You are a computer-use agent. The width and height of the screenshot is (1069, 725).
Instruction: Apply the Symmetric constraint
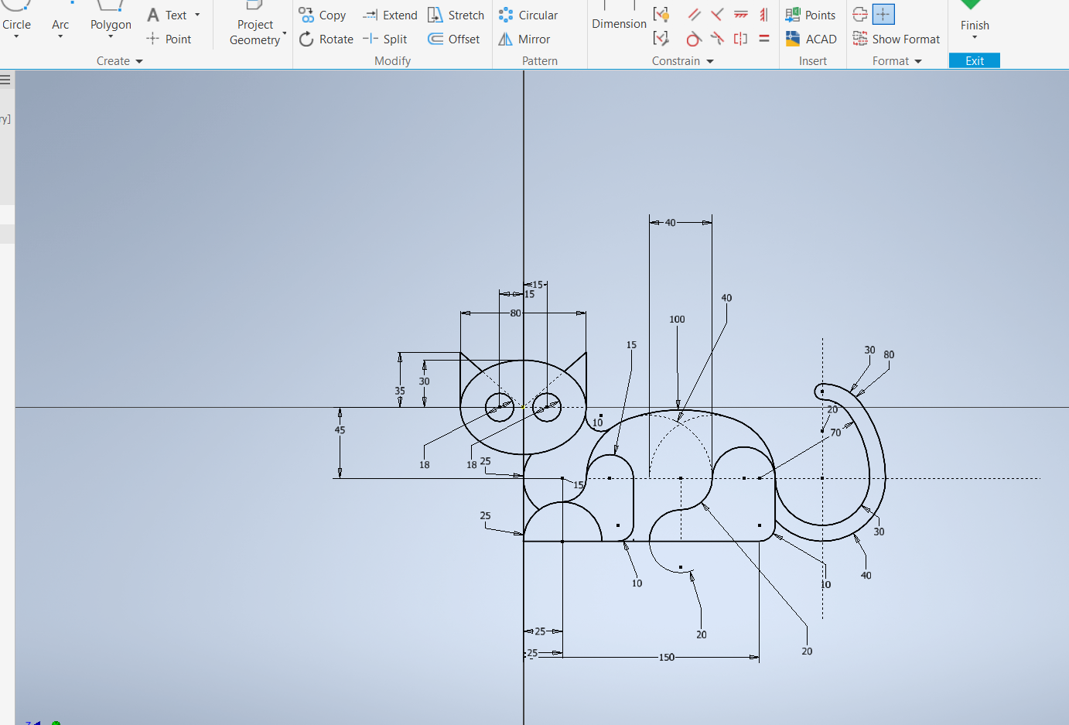point(740,39)
